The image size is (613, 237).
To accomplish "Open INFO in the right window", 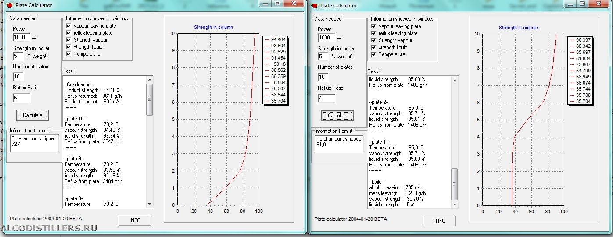I will [x=440, y=221].
